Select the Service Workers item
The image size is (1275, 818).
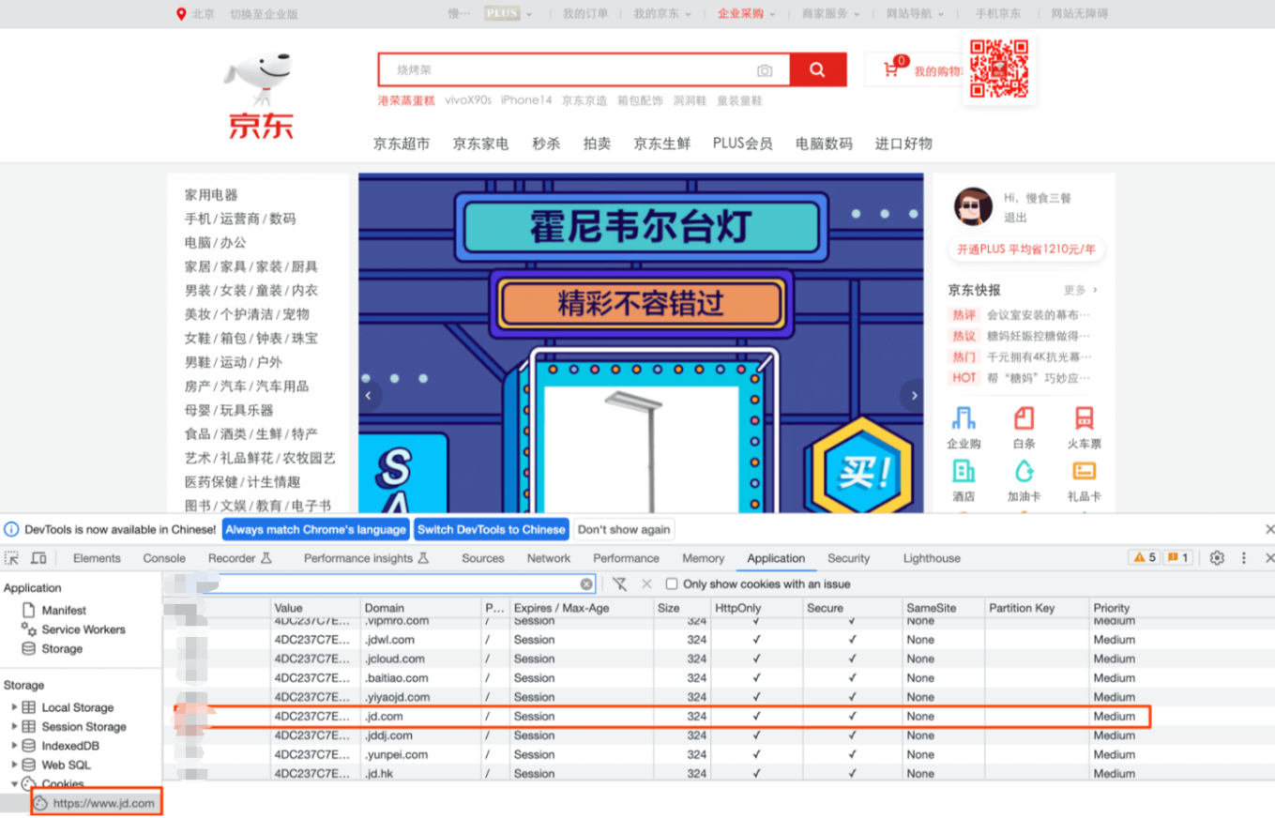pos(83,629)
